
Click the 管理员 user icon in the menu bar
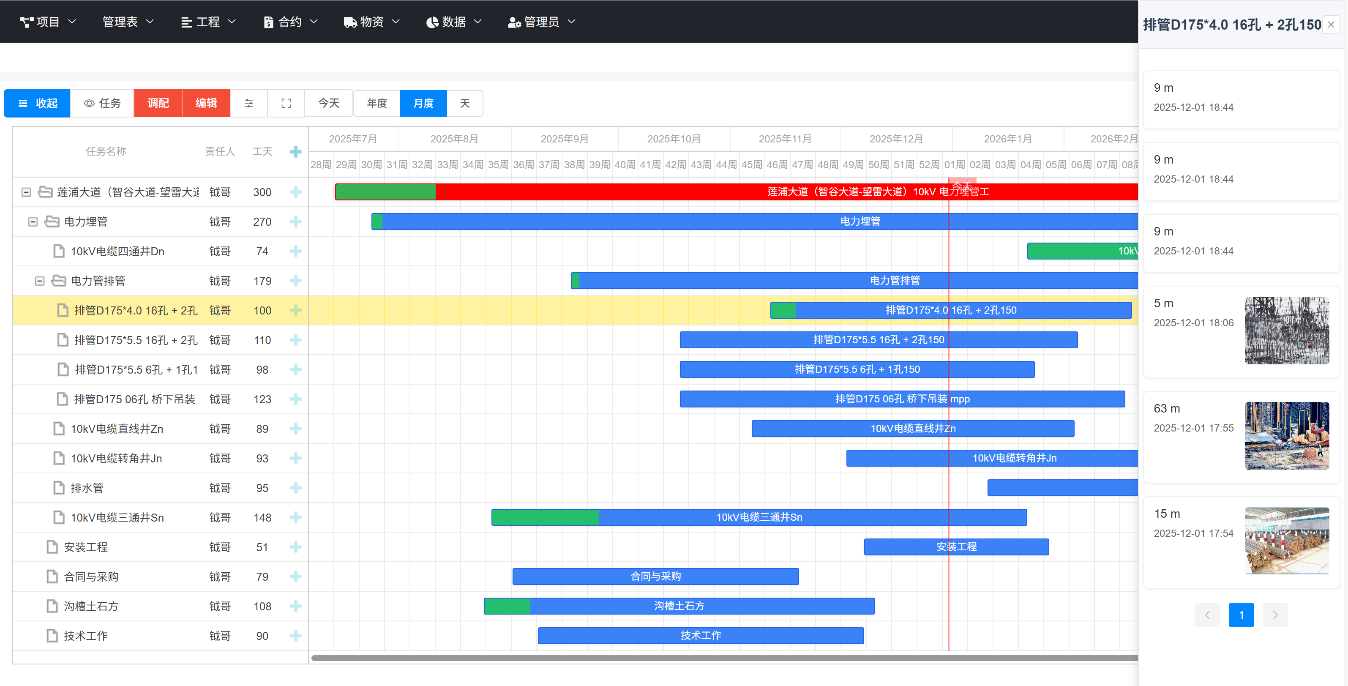(513, 22)
